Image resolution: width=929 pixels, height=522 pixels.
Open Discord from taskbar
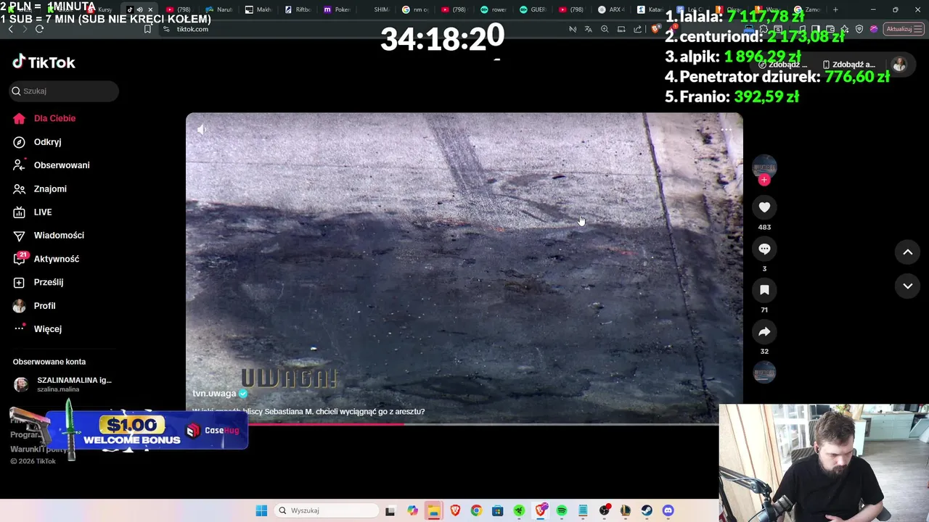coord(668,510)
